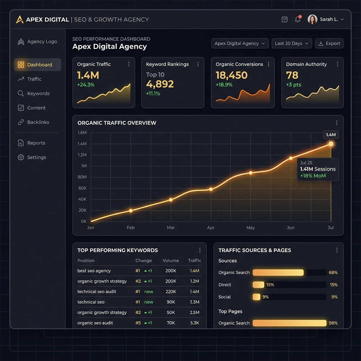Click the Content document icon
Screen dimensions: 361x361
[x=21, y=108]
